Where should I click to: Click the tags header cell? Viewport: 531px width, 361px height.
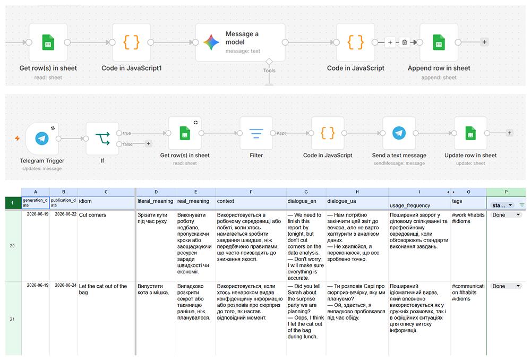coord(469,203)
